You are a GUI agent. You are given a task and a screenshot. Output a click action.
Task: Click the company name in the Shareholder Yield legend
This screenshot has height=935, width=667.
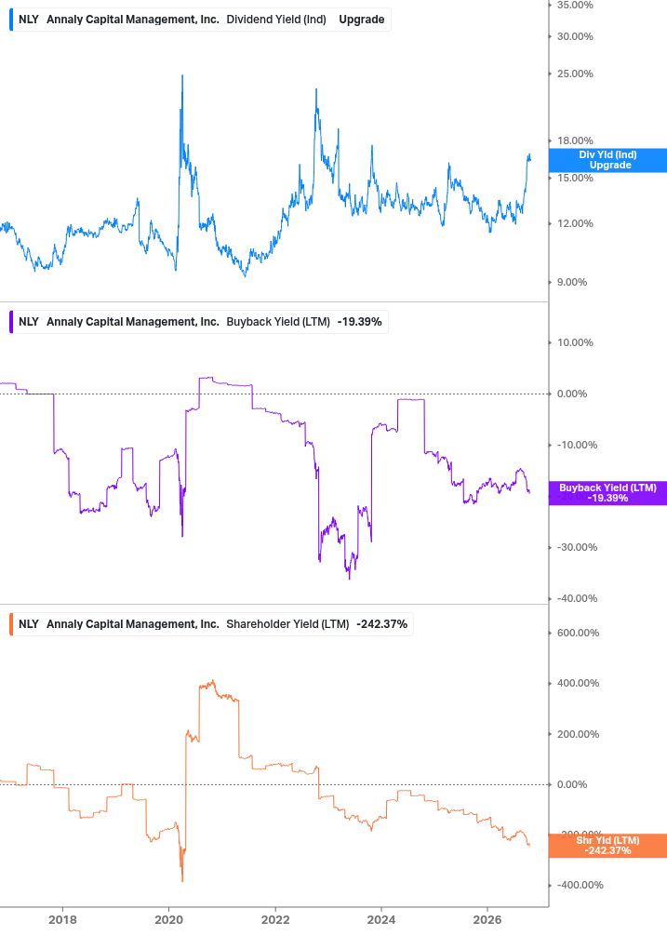click(x=133, y=624)
